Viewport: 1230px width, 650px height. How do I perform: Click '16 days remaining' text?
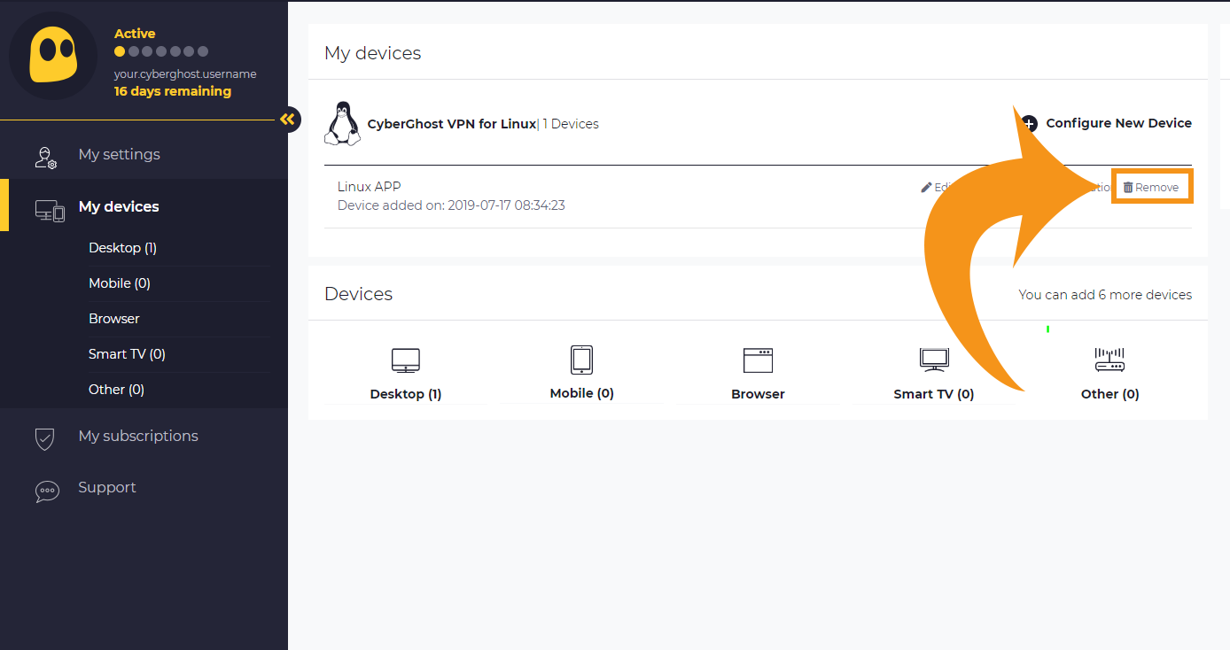tap(173, 91)
